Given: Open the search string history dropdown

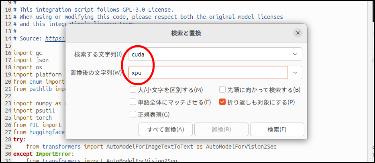Looking at the screenshot, I should tap(295, 54).
